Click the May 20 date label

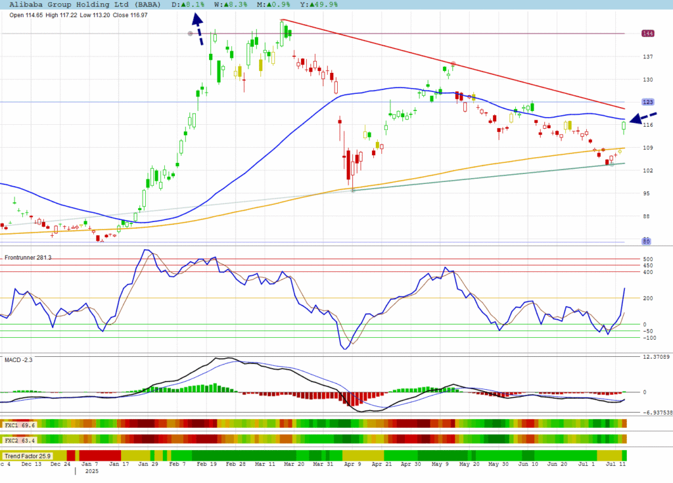click(469, 464)
